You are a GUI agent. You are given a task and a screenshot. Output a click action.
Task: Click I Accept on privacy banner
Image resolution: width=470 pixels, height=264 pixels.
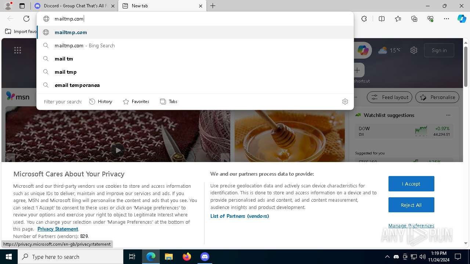coord(411,184)
